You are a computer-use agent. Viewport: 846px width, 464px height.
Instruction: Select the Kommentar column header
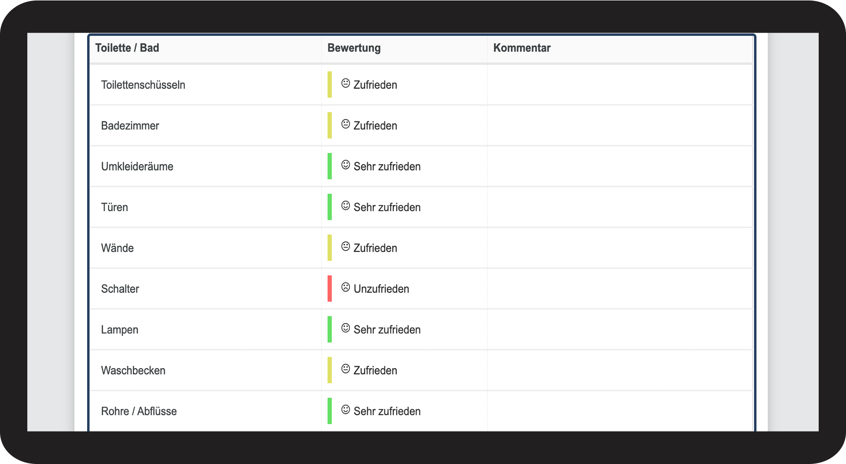[522, 48]
